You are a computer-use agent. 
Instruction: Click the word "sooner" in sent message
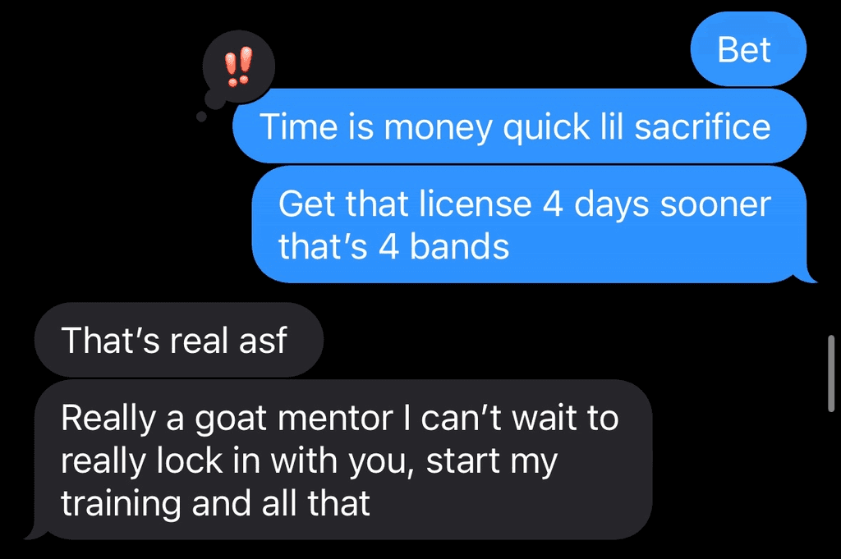(x=715, y=205)
